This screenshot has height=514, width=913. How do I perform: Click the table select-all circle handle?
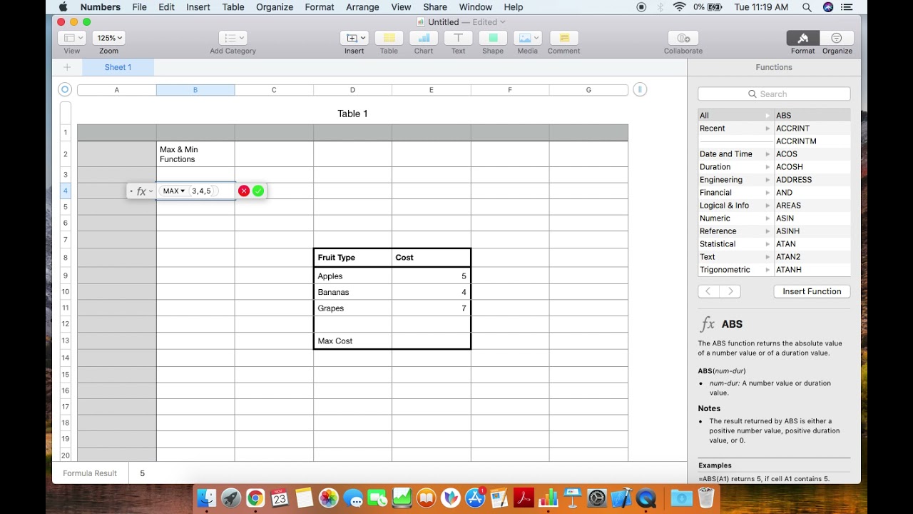[x=65, y=89]
